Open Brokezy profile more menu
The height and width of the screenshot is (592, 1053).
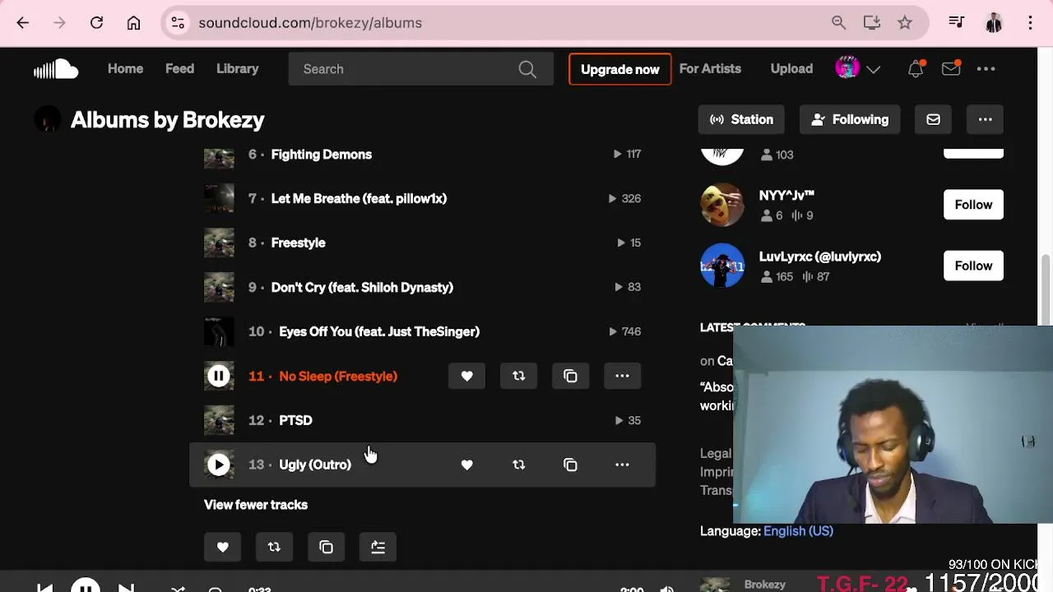985,120
